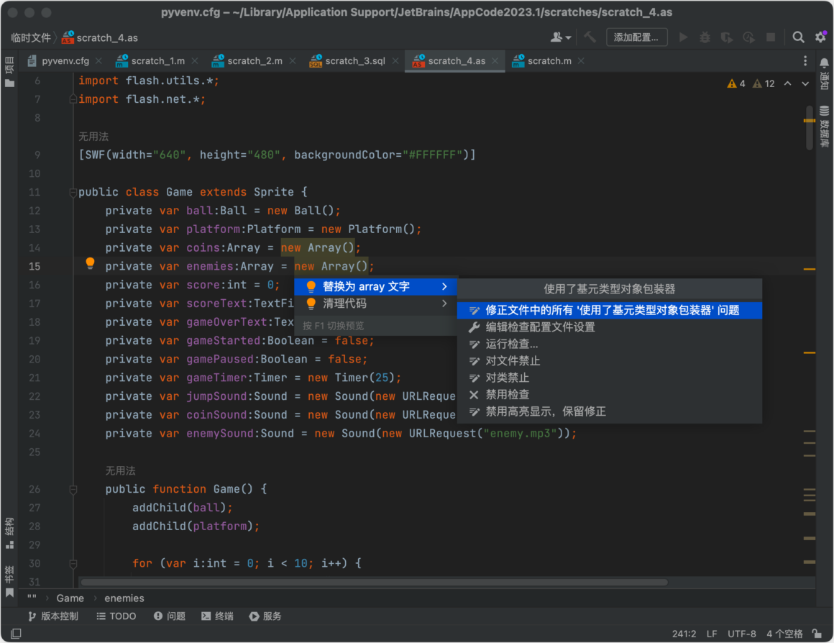Open the 添加配置 run configuration box
The image size is (834, 643).
pos(637,37)
